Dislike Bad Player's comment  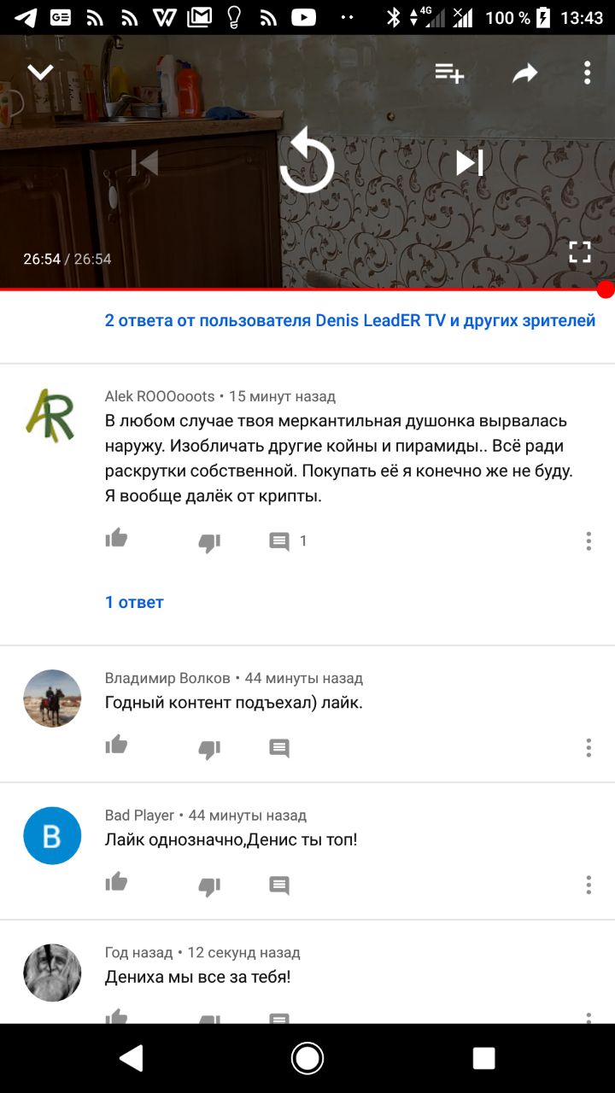(209, 886)
